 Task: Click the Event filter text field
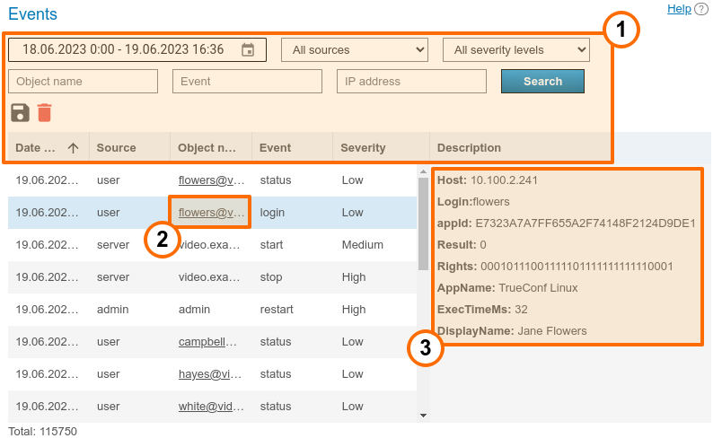[x=247, y=82]
